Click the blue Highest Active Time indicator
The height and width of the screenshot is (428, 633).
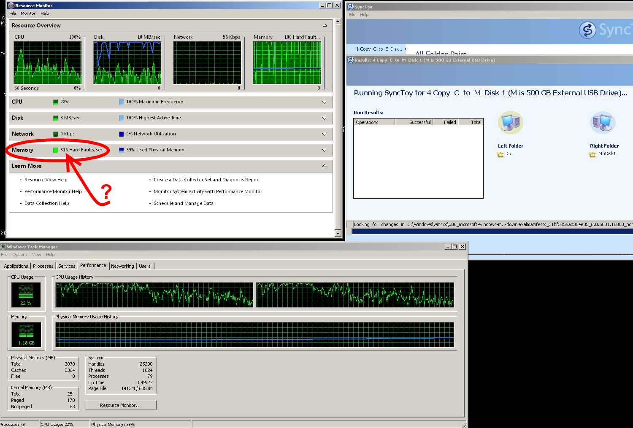tap(121, 118)
